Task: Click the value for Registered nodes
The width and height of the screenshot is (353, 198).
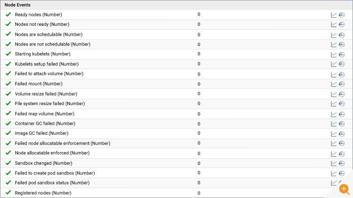Action: 199,193
